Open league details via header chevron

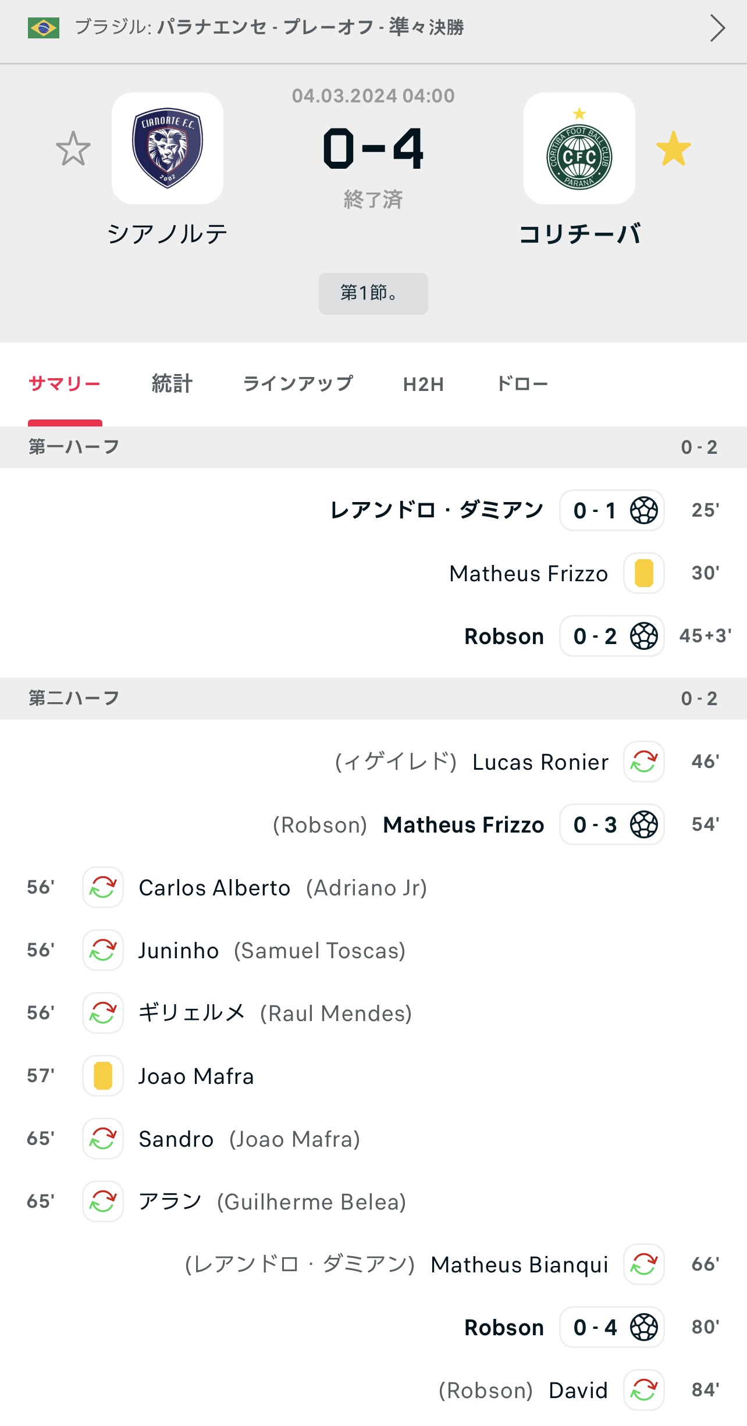tap(717, 28)
